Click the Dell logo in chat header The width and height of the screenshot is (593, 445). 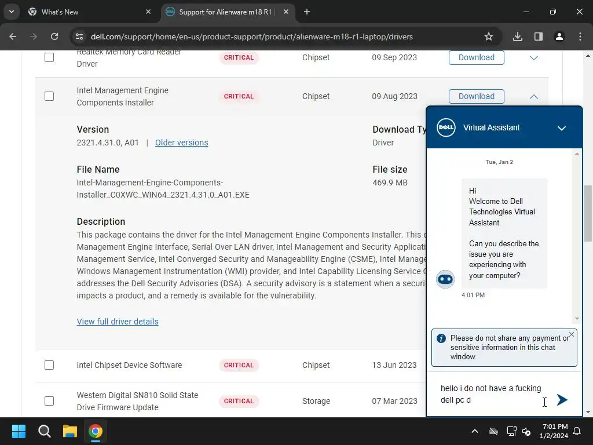click(446, 127)
